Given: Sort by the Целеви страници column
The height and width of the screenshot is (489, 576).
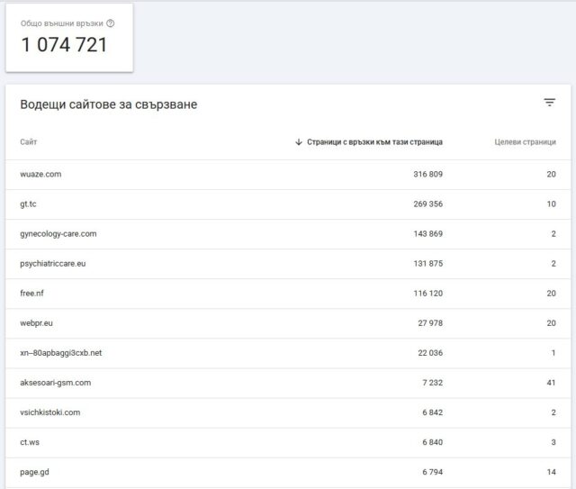Looking at the screenshot, I should [x=525, y=142].
